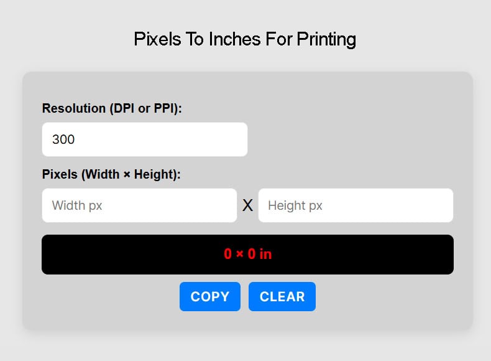This screenshot has width=491, height=361.
Task: Click the word "Printing" in the page title
Action: (326, 39)
